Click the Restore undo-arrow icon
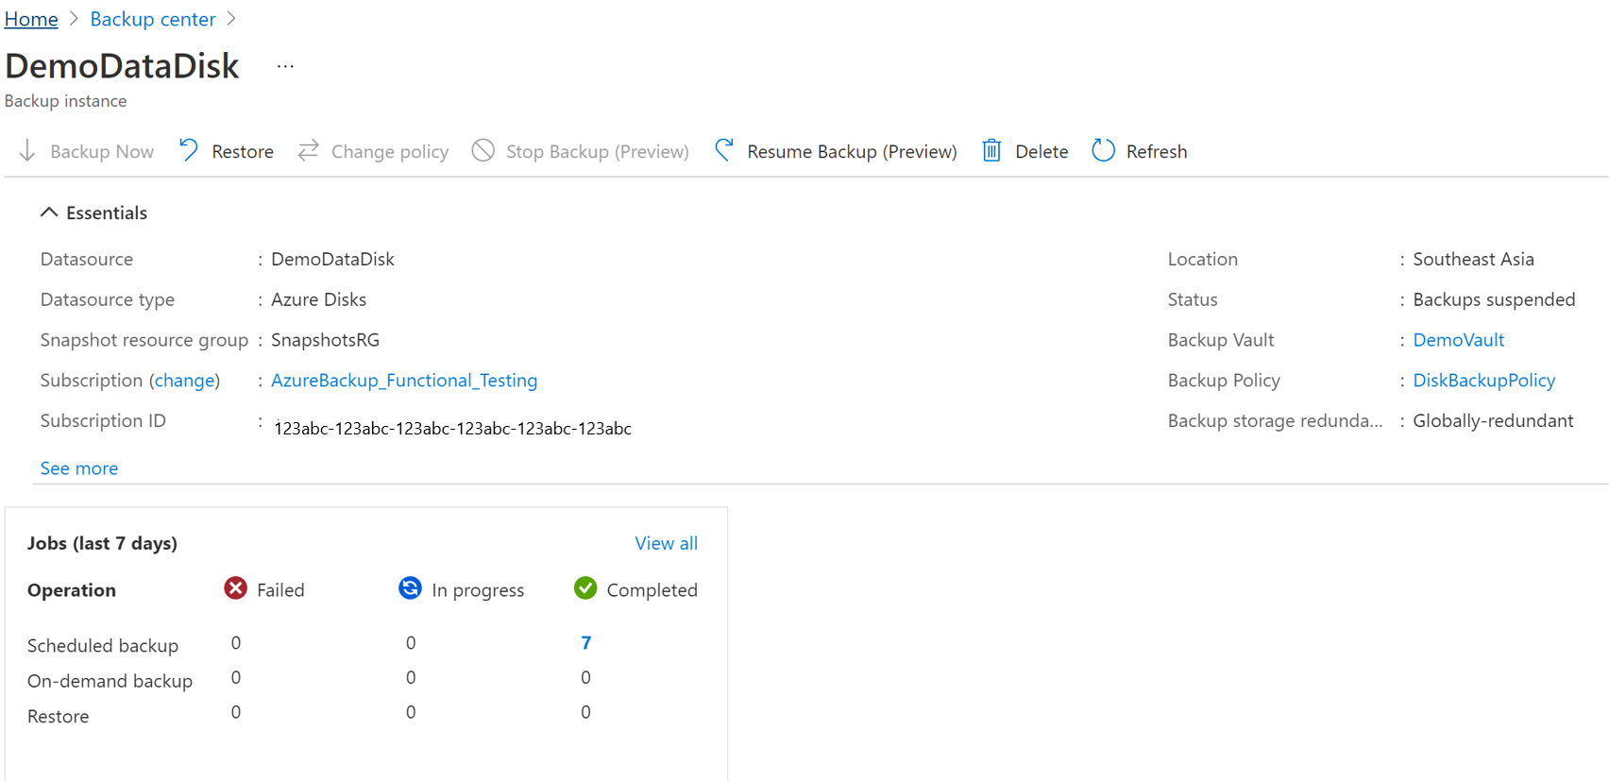Viewport: 1609px width, 782px height. 189,151
